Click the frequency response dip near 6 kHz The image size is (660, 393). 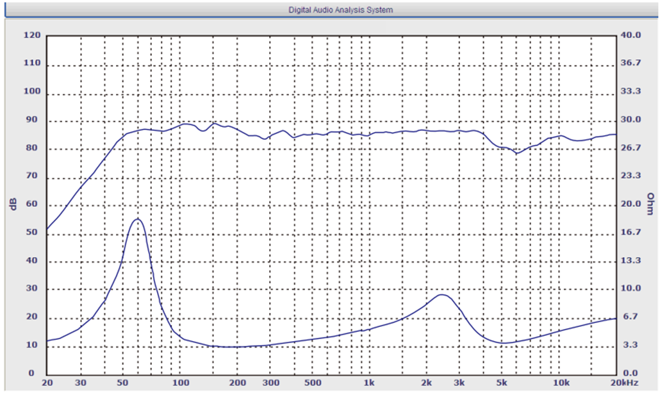(x=517, y=153)
